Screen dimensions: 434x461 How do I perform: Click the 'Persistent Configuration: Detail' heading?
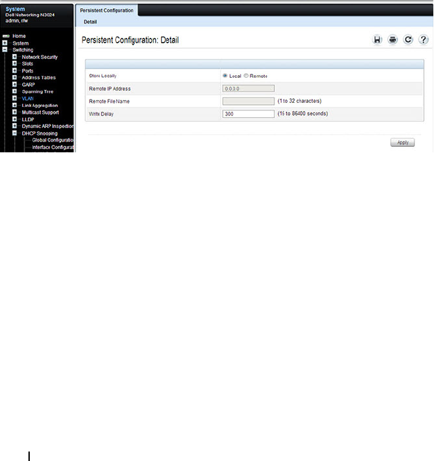coord(130,40)
